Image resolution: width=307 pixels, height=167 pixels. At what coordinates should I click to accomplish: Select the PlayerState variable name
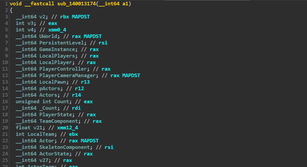click(56, 115)
